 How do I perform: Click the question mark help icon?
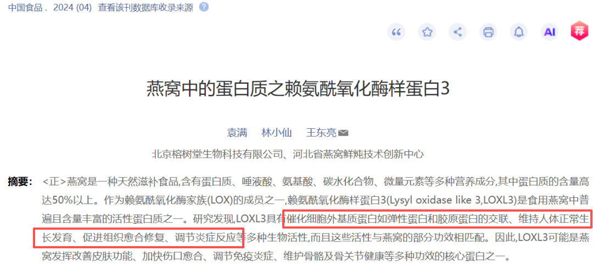(204, 7)
